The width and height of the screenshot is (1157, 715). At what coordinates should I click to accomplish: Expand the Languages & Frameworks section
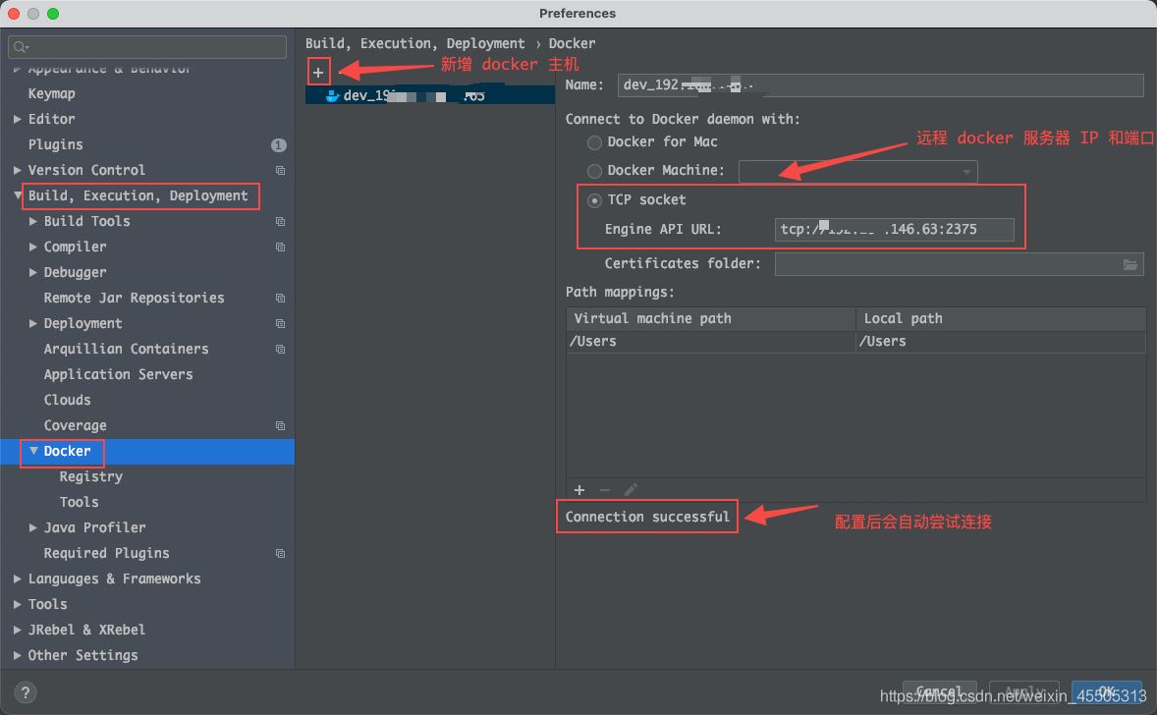click(18, 579)
